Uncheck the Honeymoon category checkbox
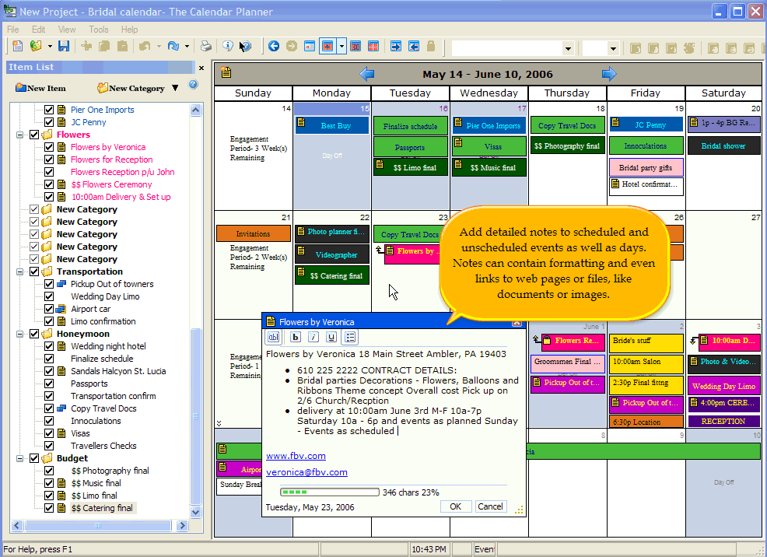The height and width of the screenshot is (557, 767). (x=34, y=334)
